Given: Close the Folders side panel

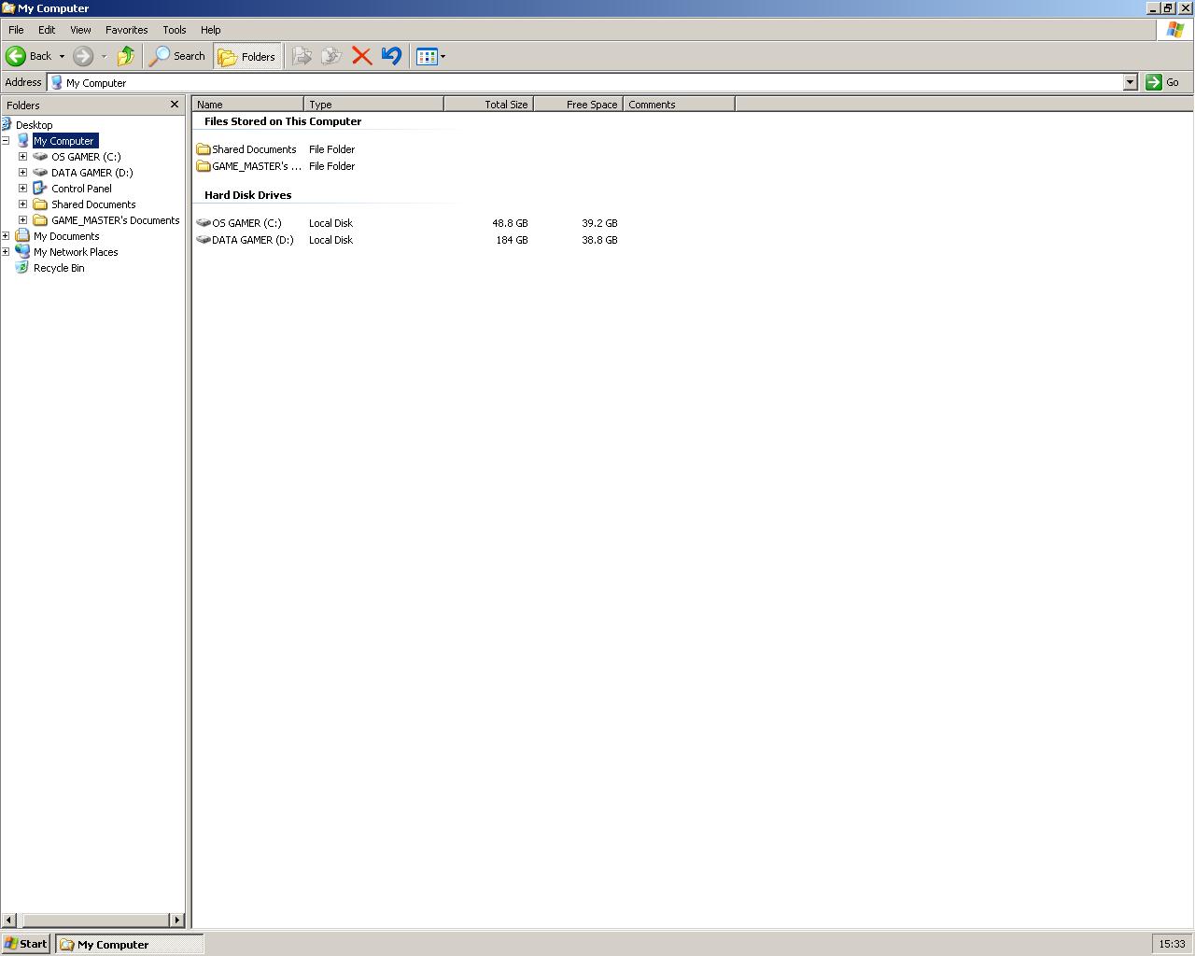Looking at the screenshot, I should pos(174,105).
